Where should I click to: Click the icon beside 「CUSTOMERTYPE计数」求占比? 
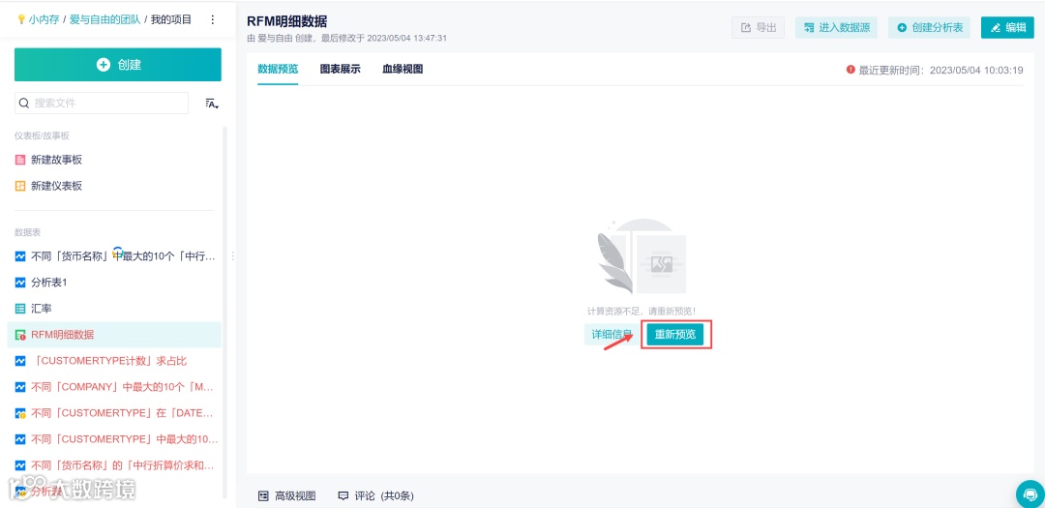(20, 361)
